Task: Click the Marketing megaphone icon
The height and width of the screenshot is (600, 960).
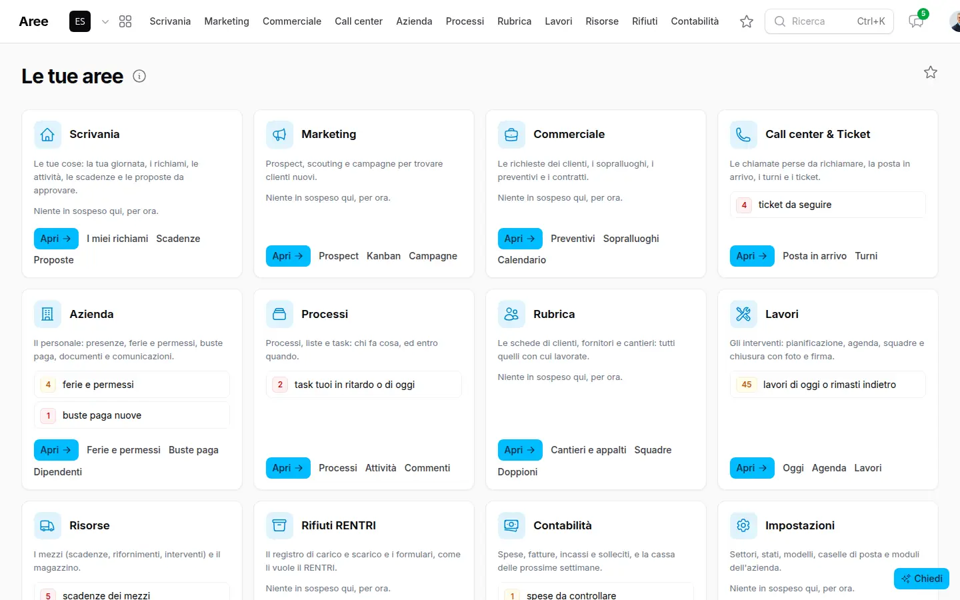Action: click(279, 135)
